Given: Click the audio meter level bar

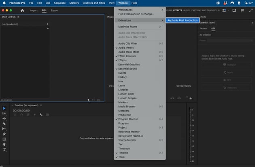Looking at the screenshot, I should tap(190, 135).
